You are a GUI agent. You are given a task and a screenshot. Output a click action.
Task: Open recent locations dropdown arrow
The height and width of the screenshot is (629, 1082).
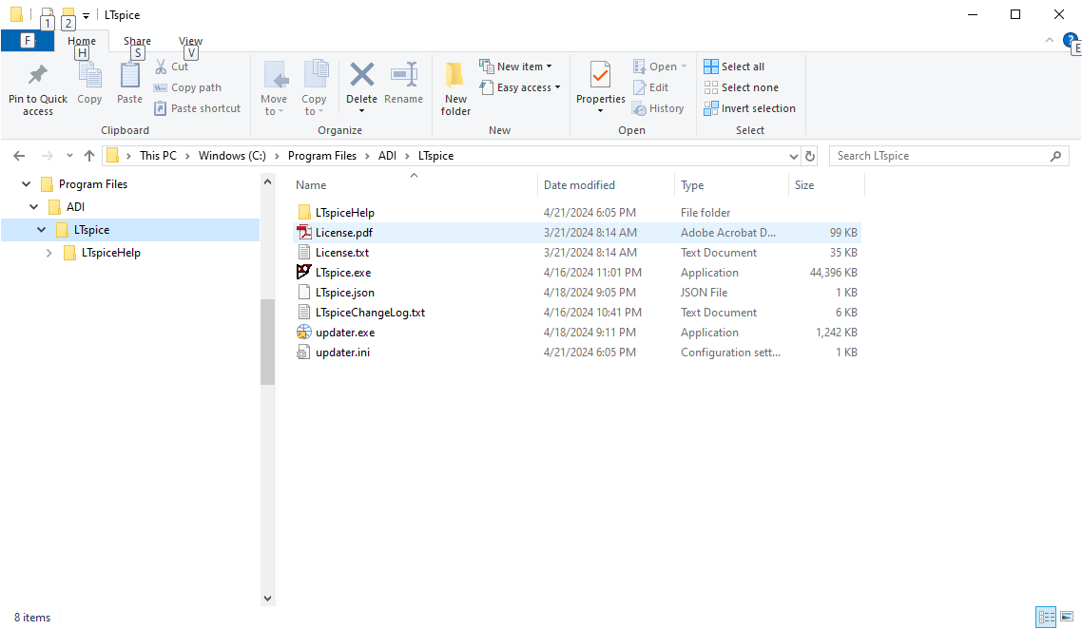69,156
